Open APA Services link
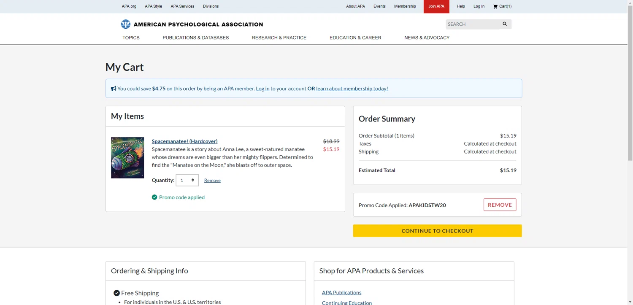The image size is (633, 305). click(x=182, y=6)
